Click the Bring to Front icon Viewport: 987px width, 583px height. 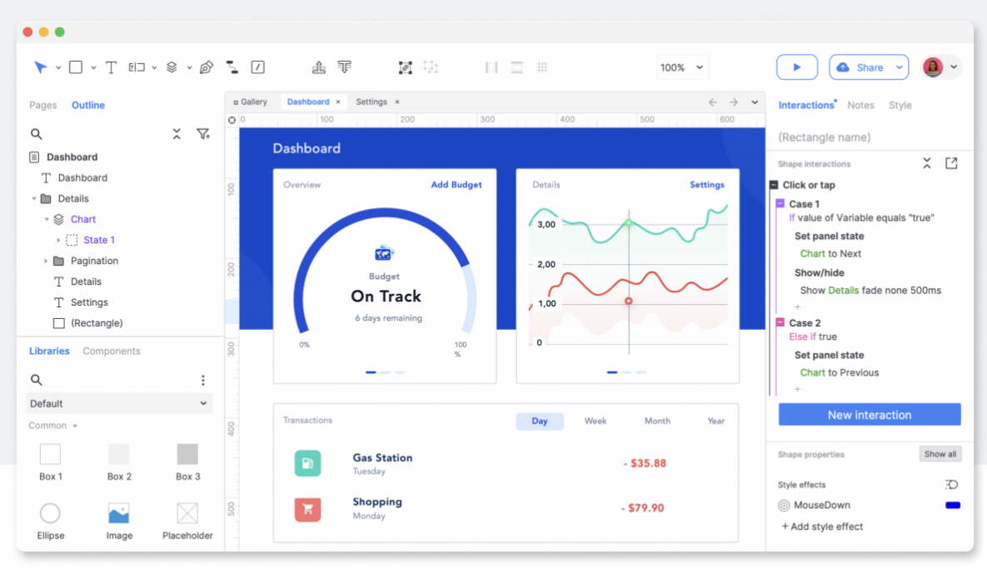tap(318, 67)
